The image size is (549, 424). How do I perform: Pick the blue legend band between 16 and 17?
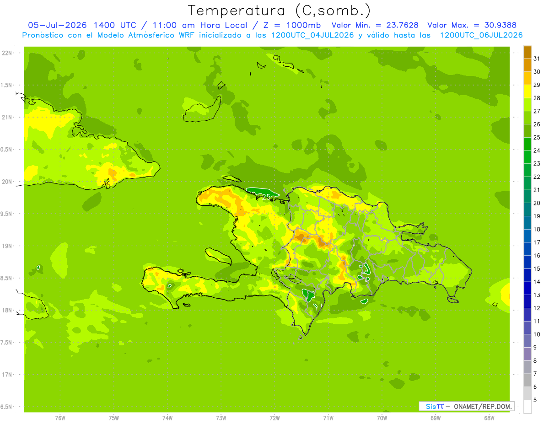tap(527, 249)
